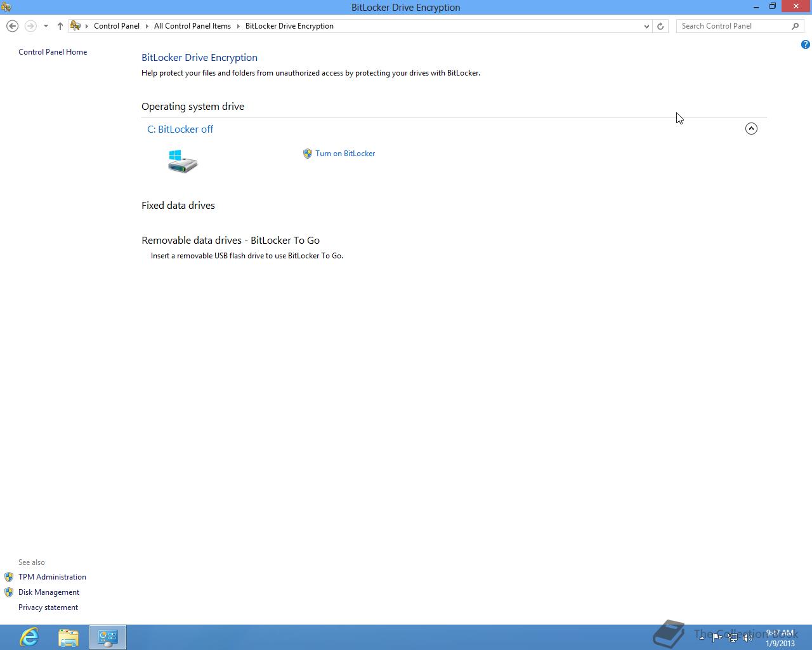Restore down the BitLocker window
The height and width of the screenshot is (650, 812).
click(x=773, y=6)
